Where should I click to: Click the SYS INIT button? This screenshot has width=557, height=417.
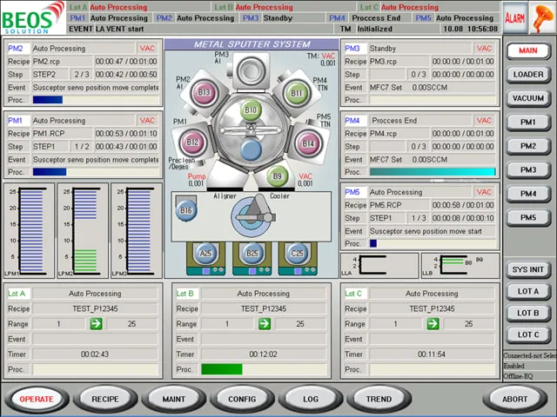528,269
